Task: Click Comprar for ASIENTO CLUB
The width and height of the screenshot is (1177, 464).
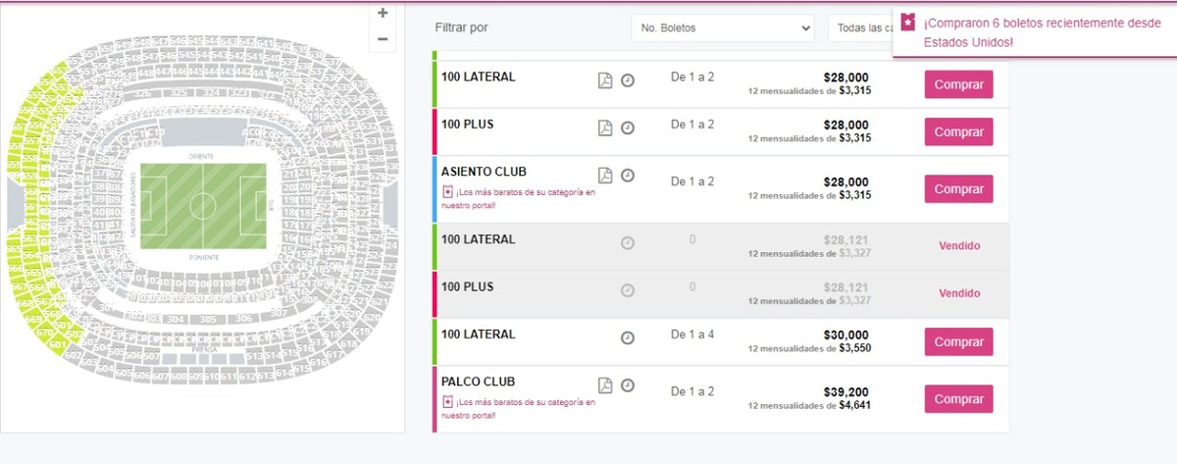Action: [958, 189]
